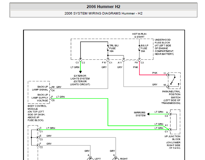
Task: Click the "F8" connector pin label
Action: 136,63
